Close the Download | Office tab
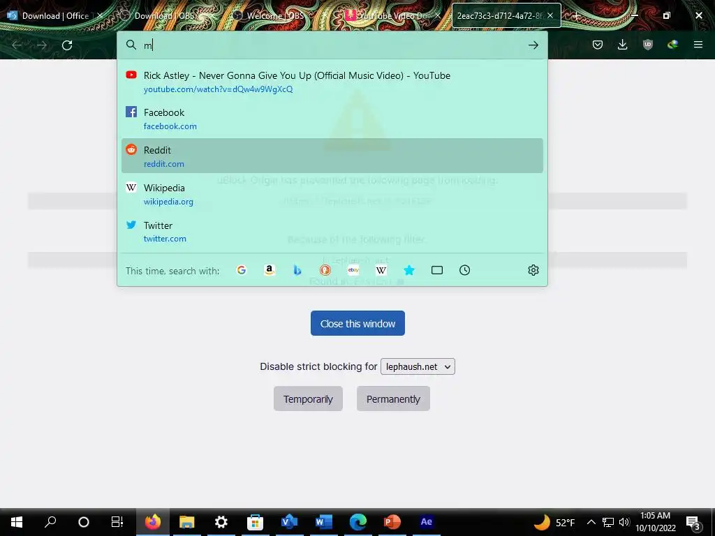The image size is (715, 536). tap(100, 15)
